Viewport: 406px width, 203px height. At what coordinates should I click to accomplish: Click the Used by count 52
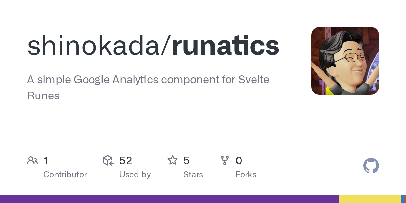(126, 161)
